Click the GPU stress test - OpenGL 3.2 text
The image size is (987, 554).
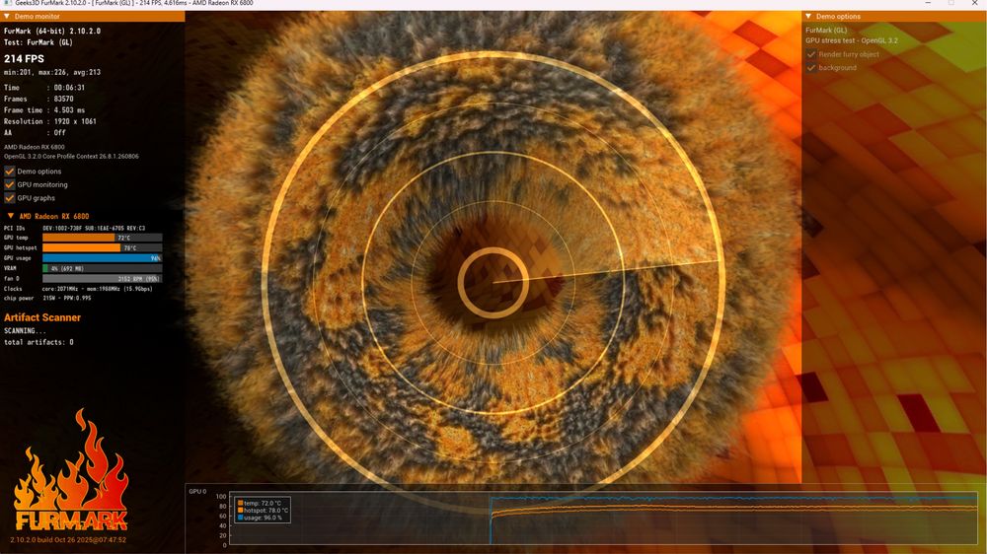pyautogui.click(x=852, y=40)
